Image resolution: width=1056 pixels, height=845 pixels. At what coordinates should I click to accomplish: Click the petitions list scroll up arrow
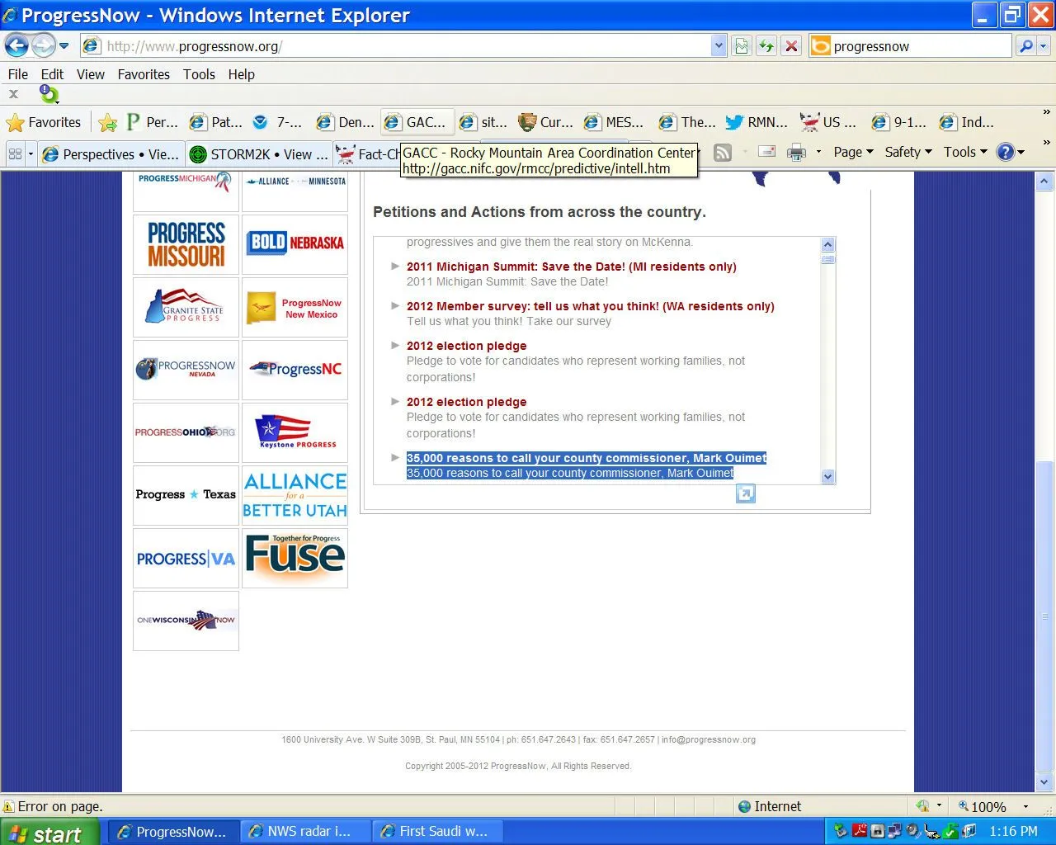tap(828, 244)
